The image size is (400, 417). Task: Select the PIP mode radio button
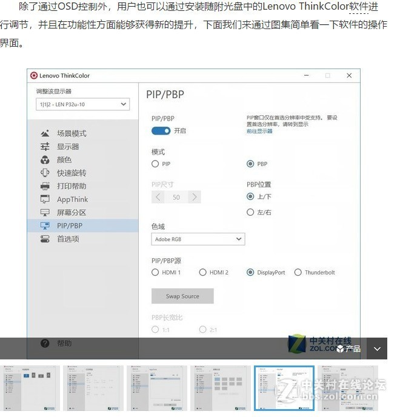pyautogui.click(x=155, y=164)
